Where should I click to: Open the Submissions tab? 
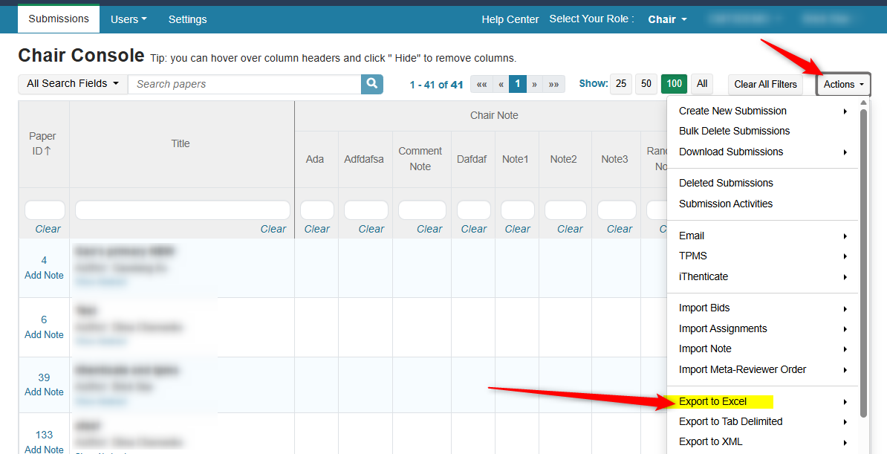click(x=59, y=19)
